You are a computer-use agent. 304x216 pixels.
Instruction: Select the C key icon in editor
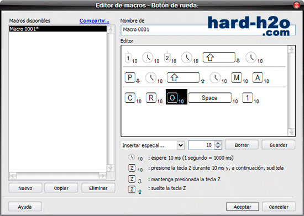click(130, 98)
